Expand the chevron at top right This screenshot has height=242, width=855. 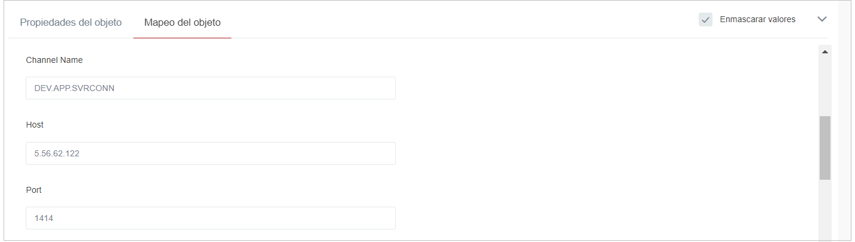click(822, 19)
